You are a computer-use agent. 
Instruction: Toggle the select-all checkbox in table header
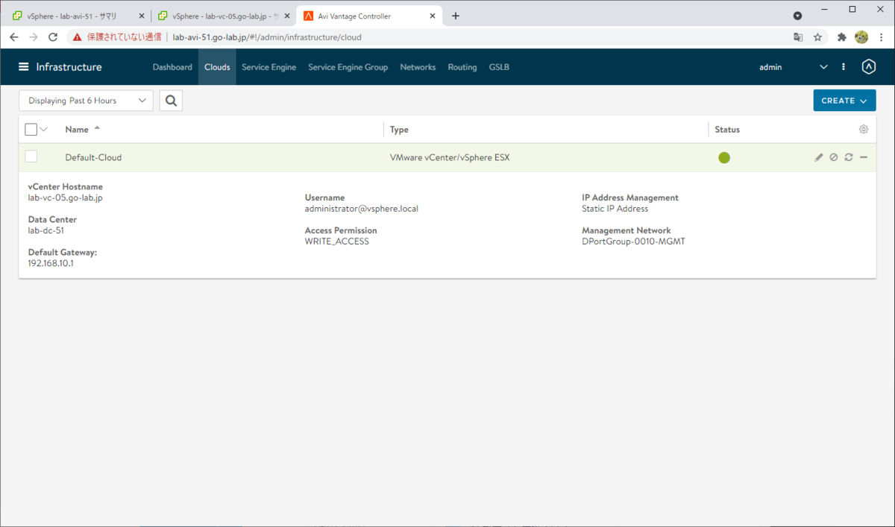31,129
